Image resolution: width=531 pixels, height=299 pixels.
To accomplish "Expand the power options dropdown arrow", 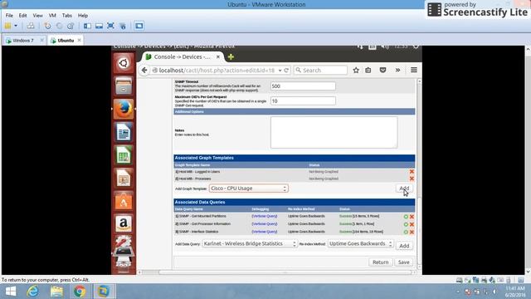I will (x=16, y=26).
